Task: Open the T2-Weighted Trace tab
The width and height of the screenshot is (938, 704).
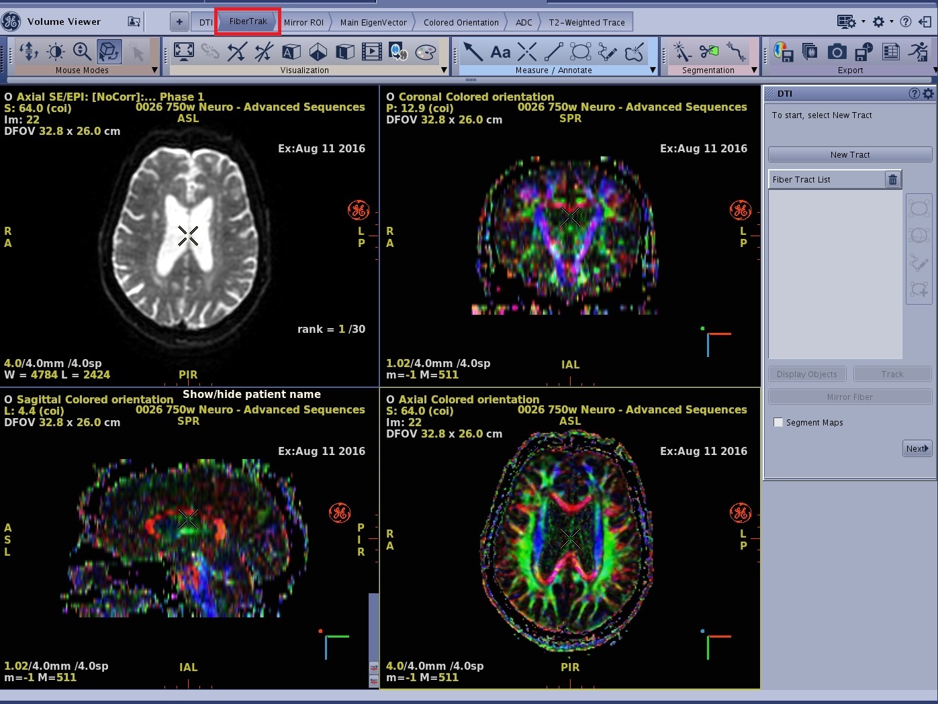Action: coord(586,22)
